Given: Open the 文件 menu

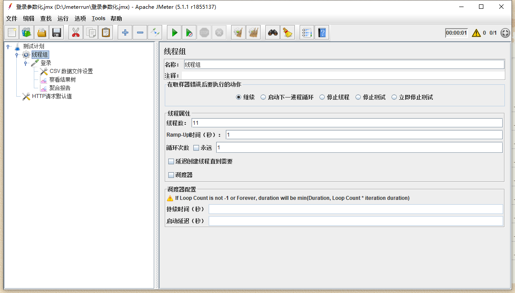Looking at the screenshot, I should coord(12,18).
